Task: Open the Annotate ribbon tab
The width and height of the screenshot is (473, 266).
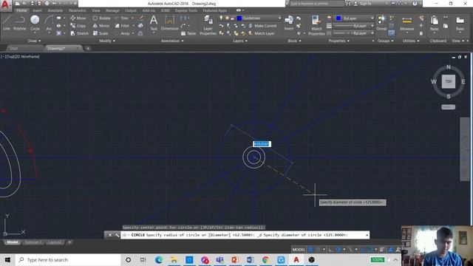Action: click(x=55, y=10)
